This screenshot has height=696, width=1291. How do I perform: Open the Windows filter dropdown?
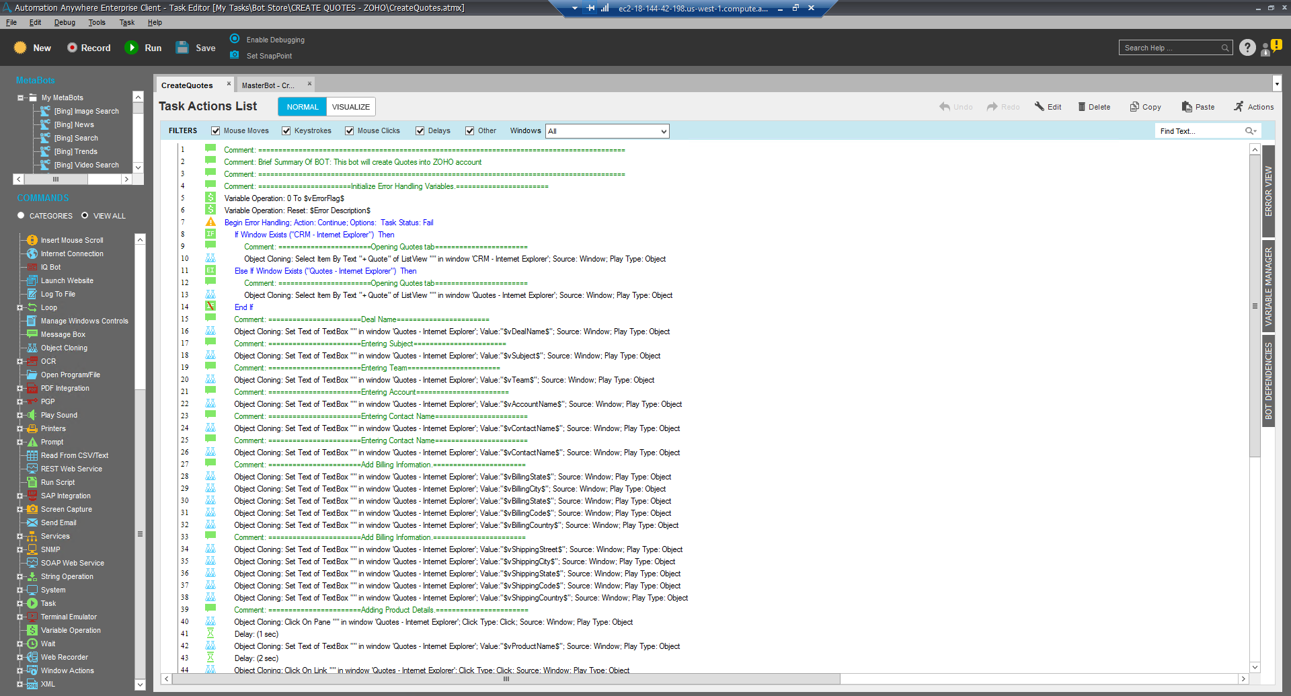coord(607,131)
